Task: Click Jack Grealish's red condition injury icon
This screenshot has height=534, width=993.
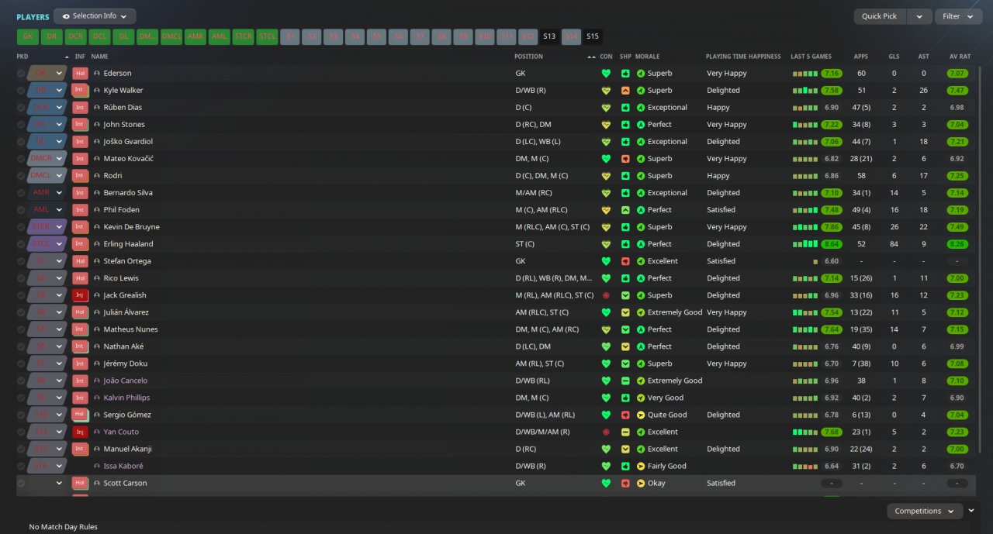Action: click(x=606, y=295)
